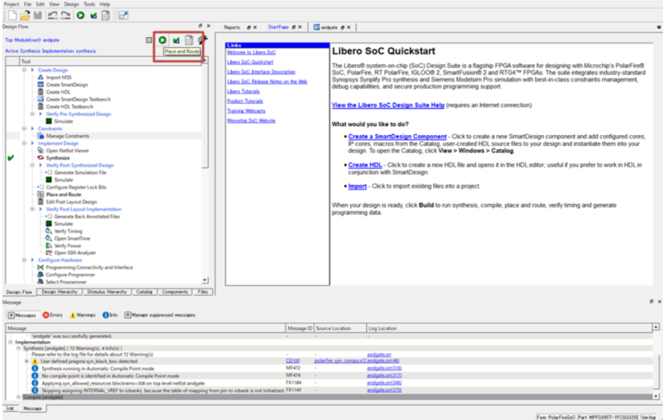Click the New Project icon in the toolbar

click(11, 15)
